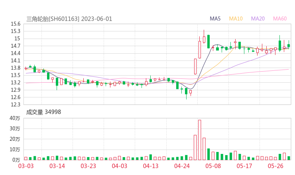This screenshot has height=175, width=295.
Task: Click the 12.3 price axis label
Action: 16,104
